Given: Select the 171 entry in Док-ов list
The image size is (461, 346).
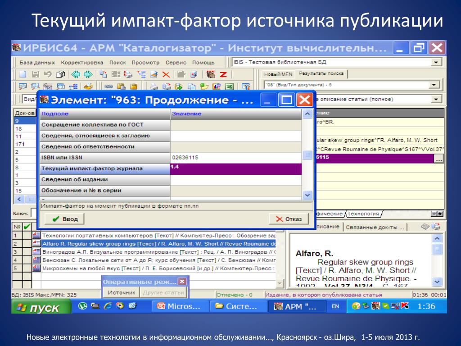Looking at the screenshot, I should [25, 144].
